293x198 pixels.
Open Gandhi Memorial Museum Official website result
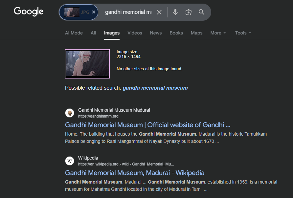pos(147,125)
